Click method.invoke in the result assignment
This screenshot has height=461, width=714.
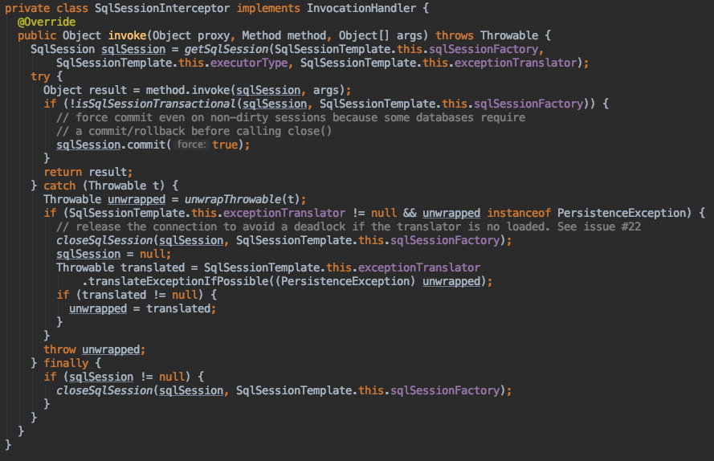(188, 90)
